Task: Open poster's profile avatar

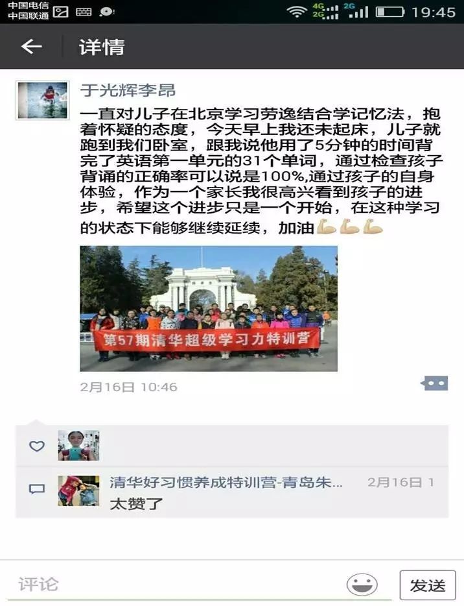Action: point(43,100)
